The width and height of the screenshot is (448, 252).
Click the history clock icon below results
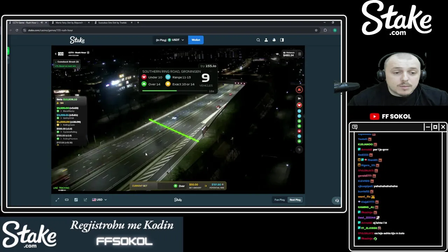coord(299,149)
